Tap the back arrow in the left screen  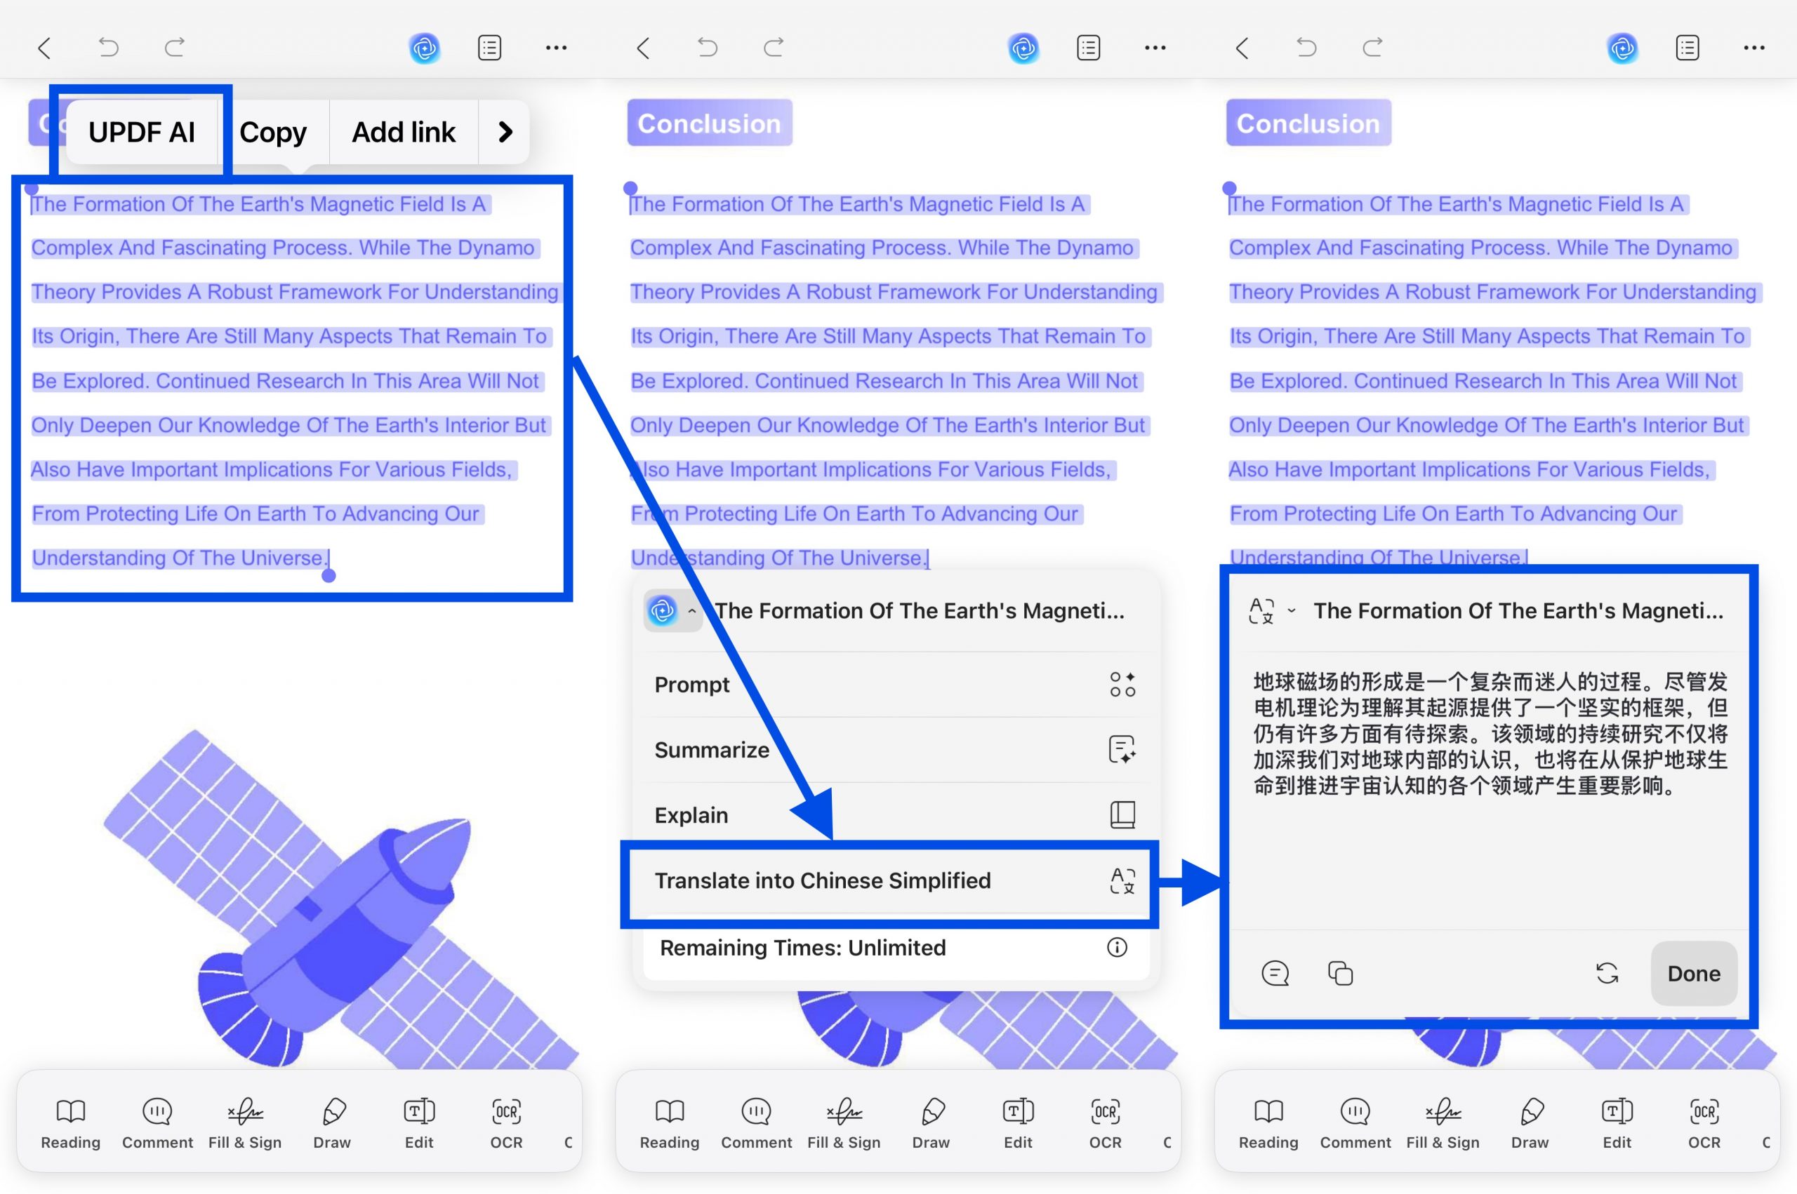44,48
